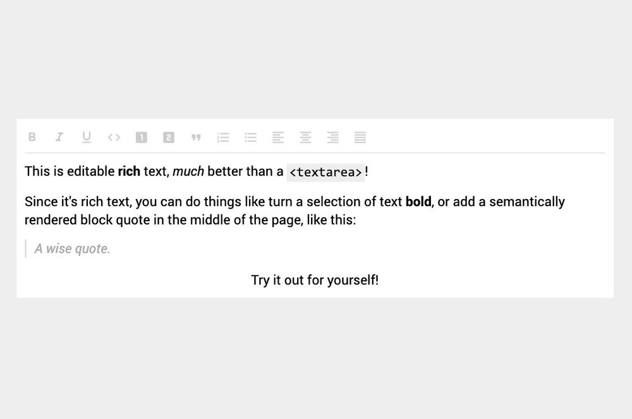Place cursor in 'A wise quote.' block
632x419 pixels.
(72, 248)
